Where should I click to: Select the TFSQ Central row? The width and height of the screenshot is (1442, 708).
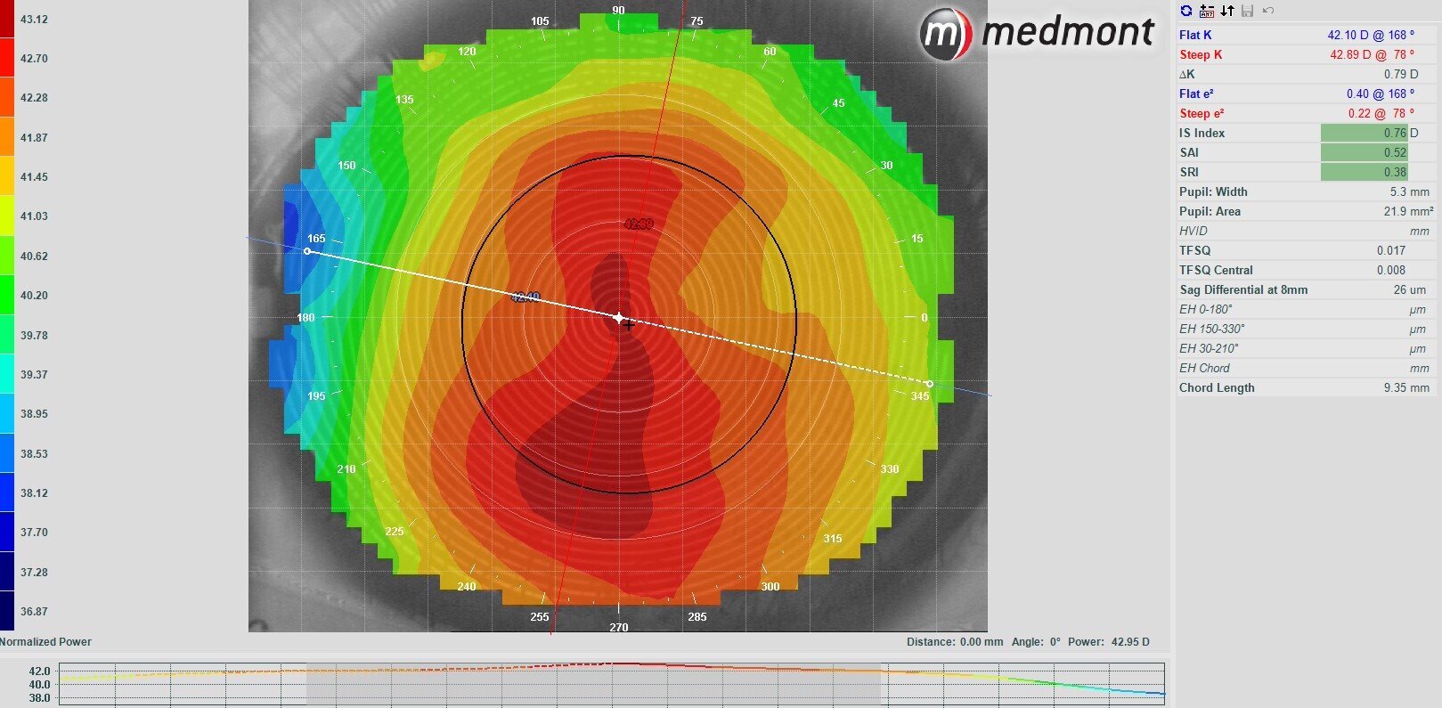(x=1306, y=270)
